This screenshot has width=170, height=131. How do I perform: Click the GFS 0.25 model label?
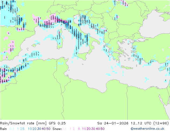pos(57,123)
